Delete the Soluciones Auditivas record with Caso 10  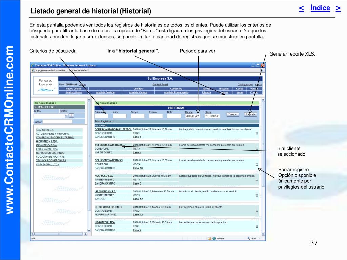point(257,164)
